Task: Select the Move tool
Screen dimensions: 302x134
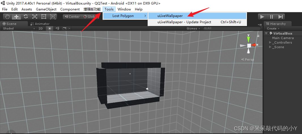Action: click(x=16, y=17)
